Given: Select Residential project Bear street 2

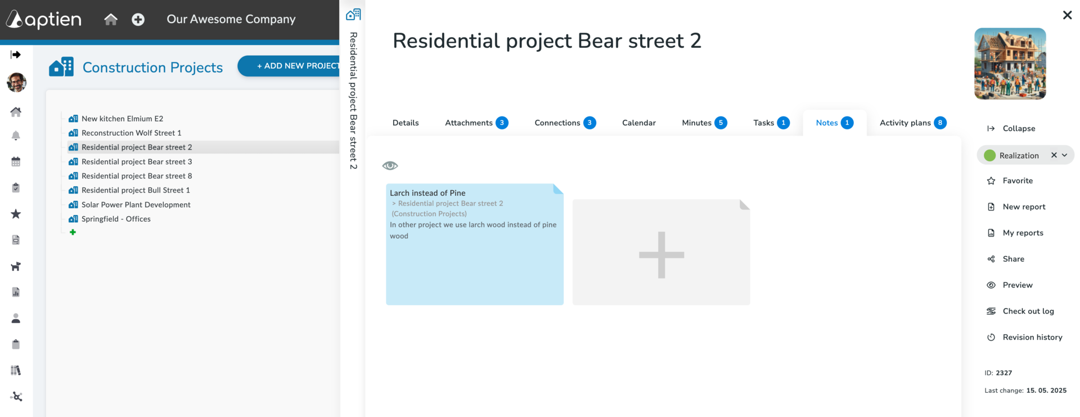Looking at the screenshot, I should pos(137,147).
